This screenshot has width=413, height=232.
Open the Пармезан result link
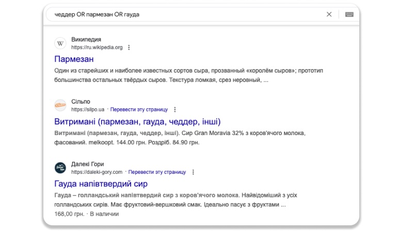[x=74, y=59]
